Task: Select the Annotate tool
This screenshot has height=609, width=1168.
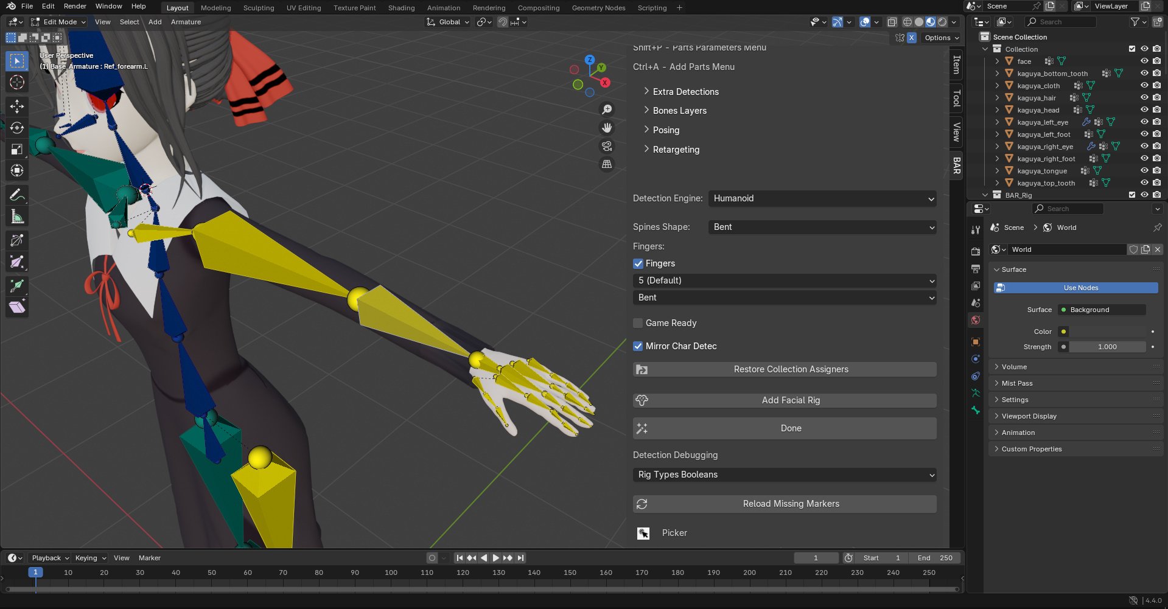Action: [x=16, y=193]
